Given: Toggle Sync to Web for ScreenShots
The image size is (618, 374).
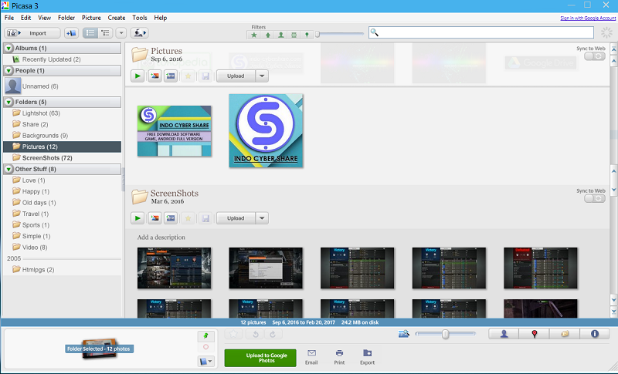Looking at the screenshot, I should pos(595,199).
